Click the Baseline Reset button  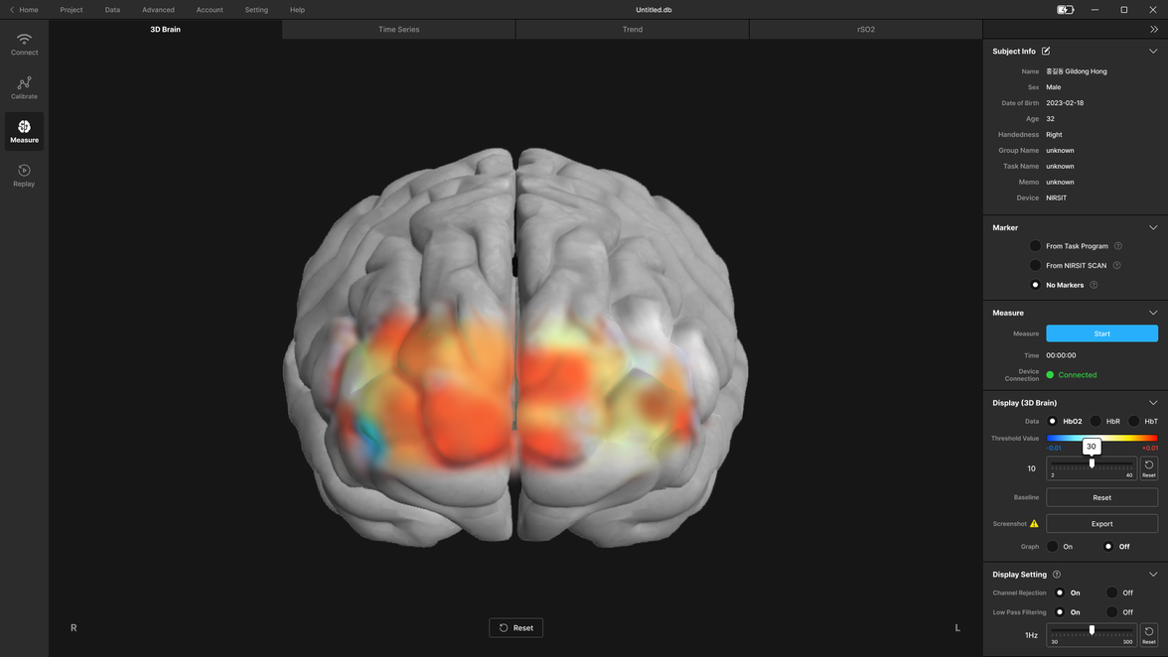coord(1101,497)
